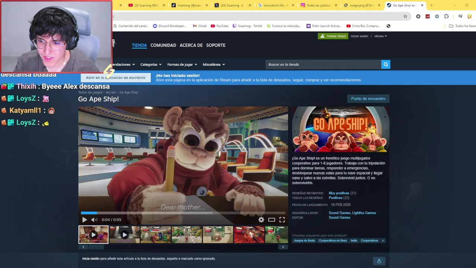Viewport: 476px width, 268px height.
Task: Close the image.png tab
Action: coord(379,5)
